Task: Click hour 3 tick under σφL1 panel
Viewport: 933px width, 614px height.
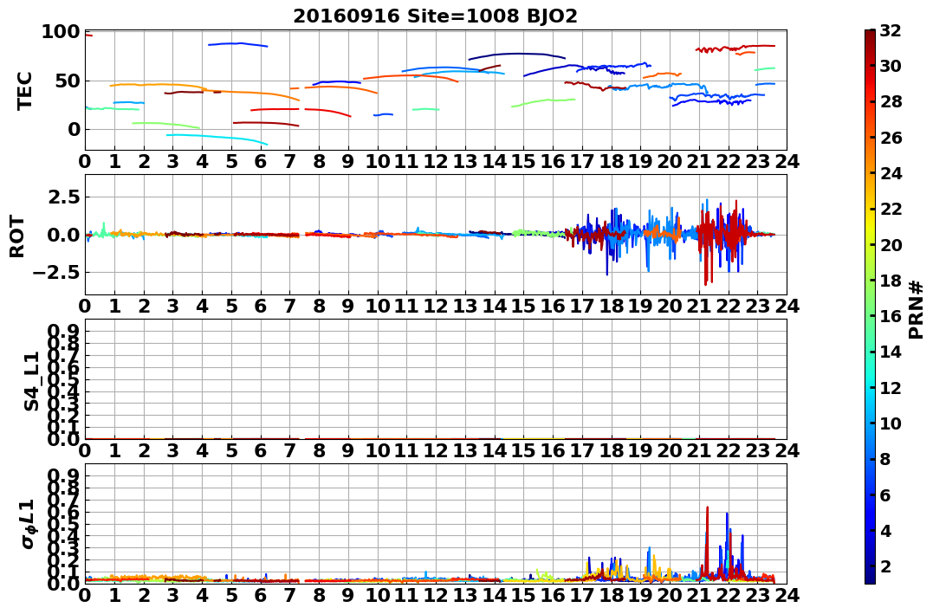Action: point(173,595)
